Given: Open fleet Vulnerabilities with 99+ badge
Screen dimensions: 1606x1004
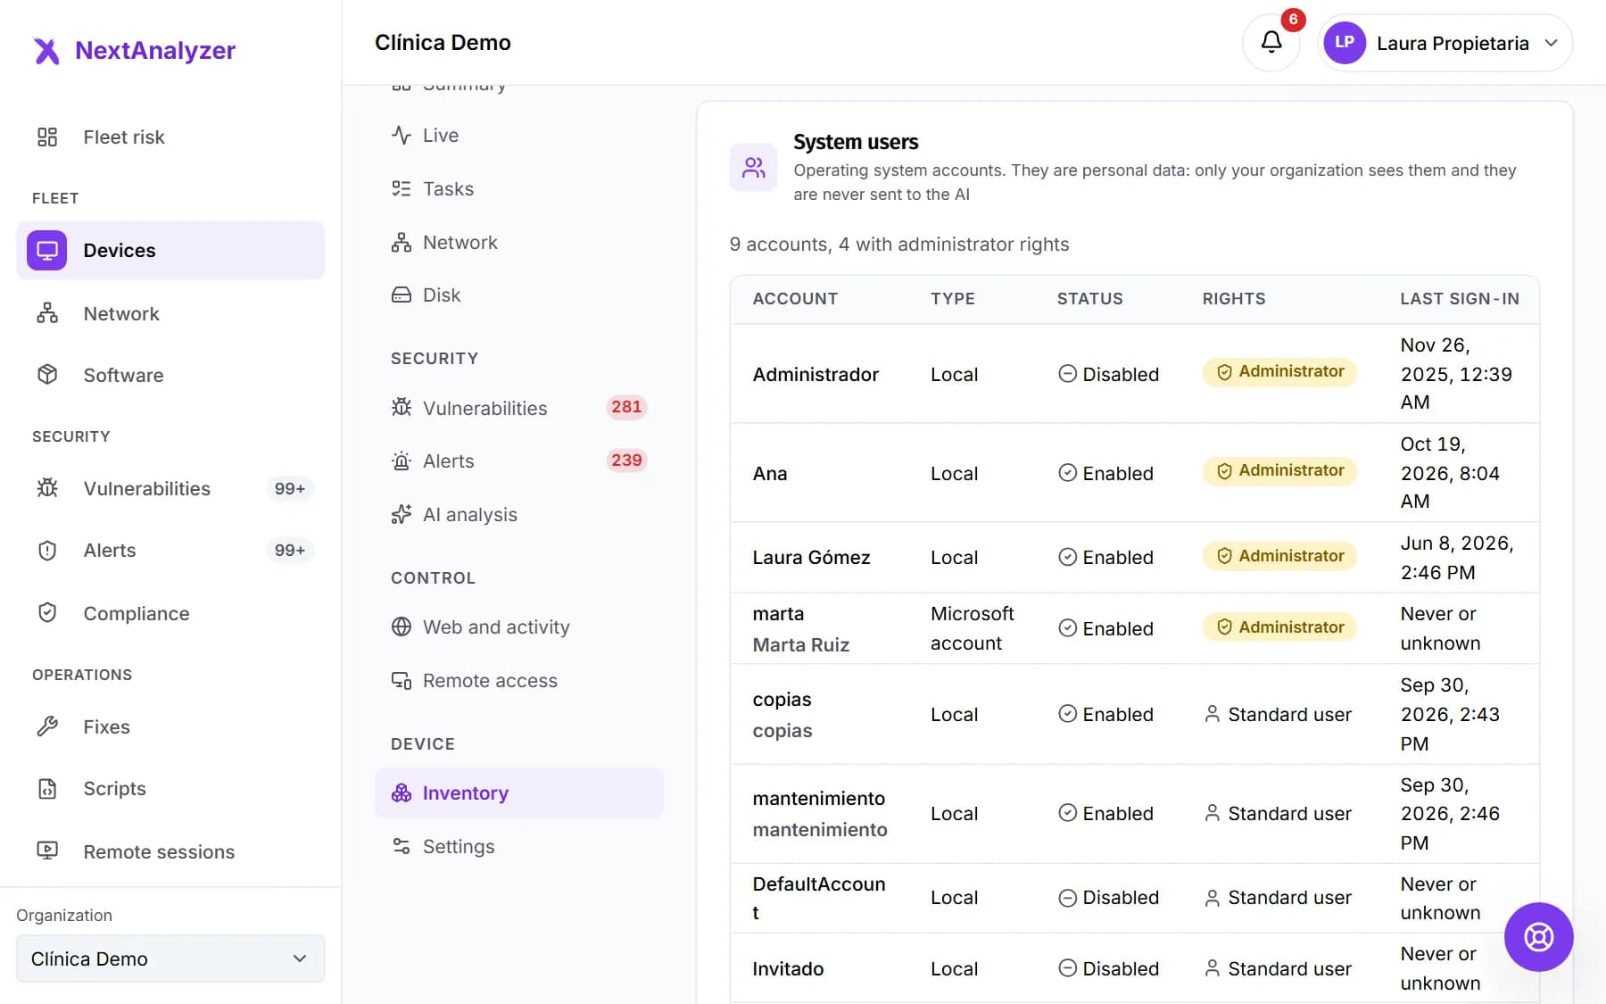Looking at the screenshot, I should pyautogui.click(x=170, y=488).
